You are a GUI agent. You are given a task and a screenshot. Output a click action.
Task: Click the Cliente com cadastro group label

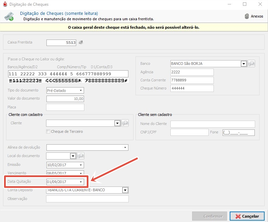tap(25, 115)
